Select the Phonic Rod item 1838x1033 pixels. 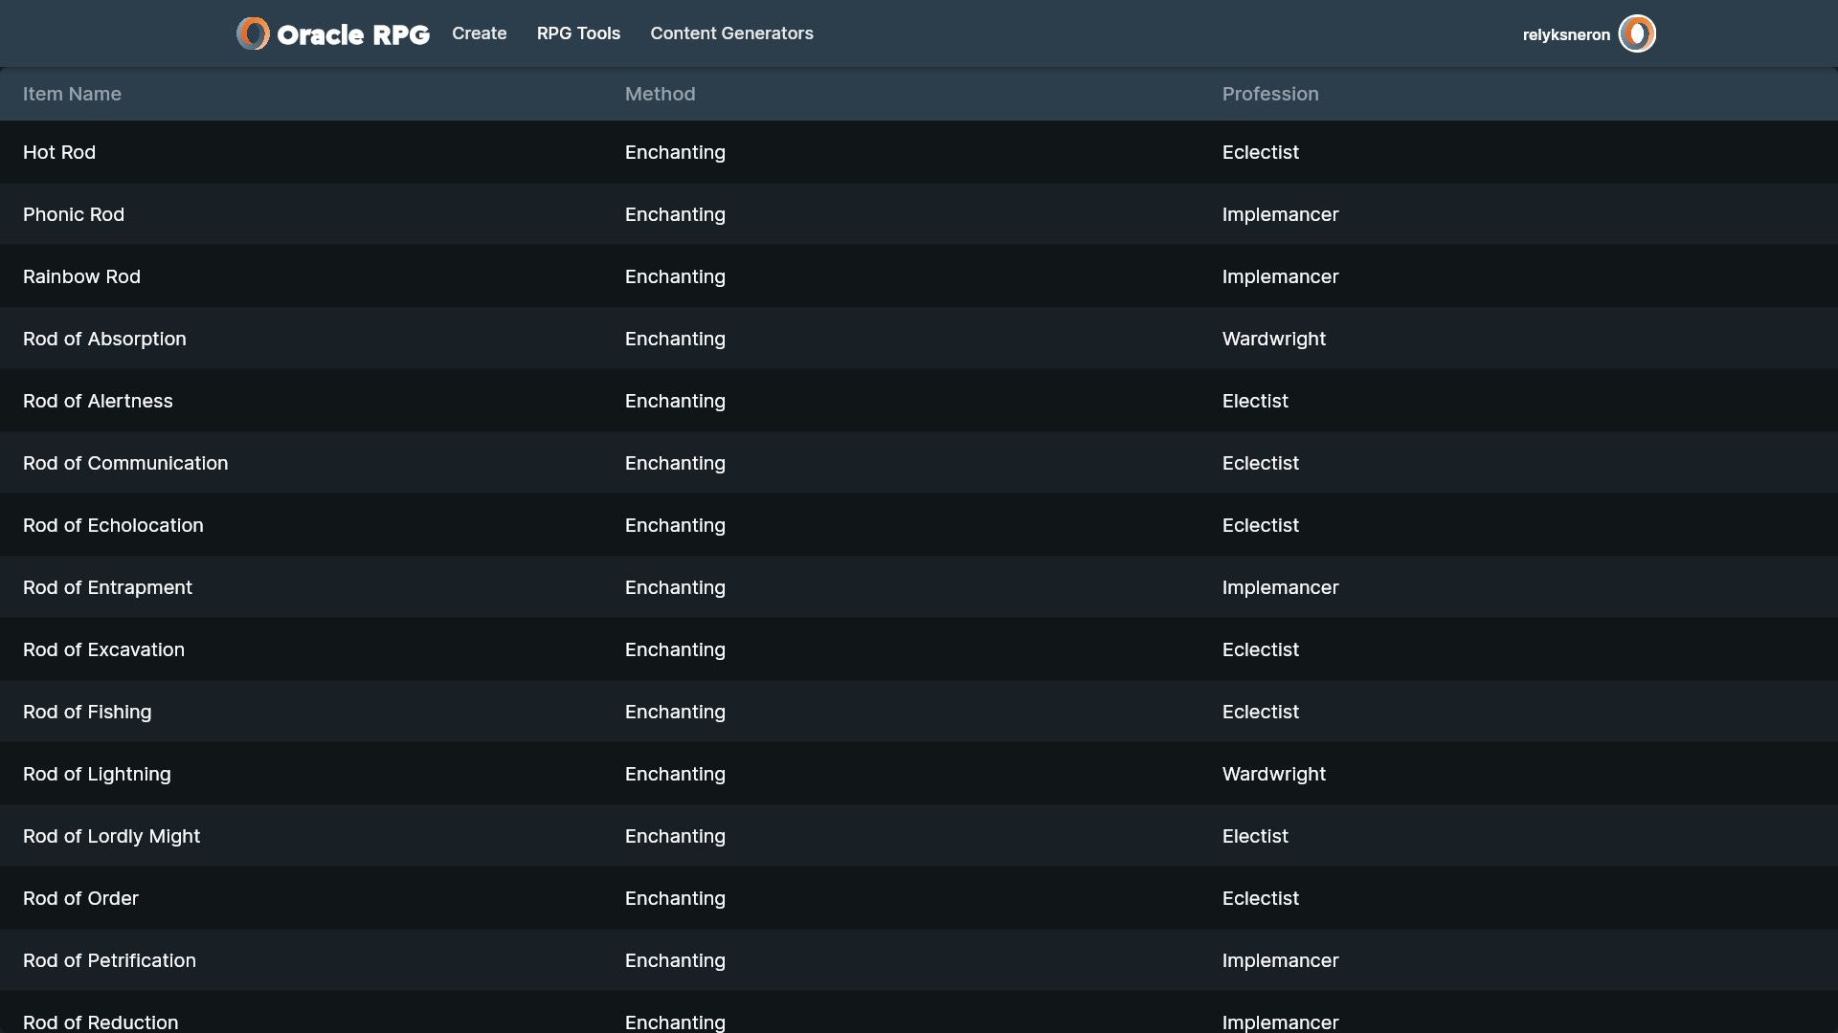click(x=74, y=214)
